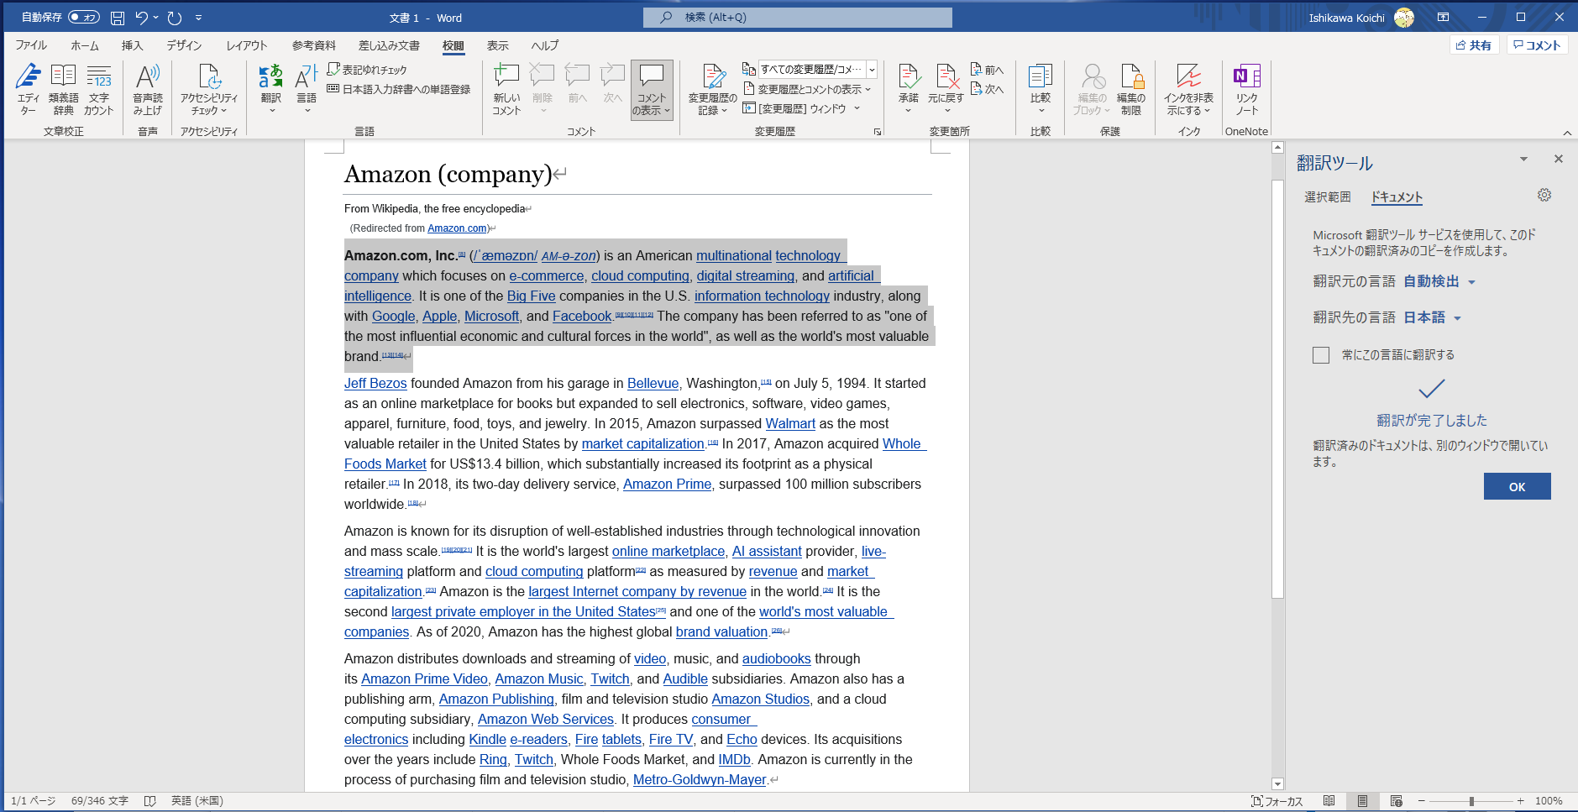The height and width of the screenshot is (812, 1578).
Task: Open the Language (言語) ribbon button
Action: (307, 89)
